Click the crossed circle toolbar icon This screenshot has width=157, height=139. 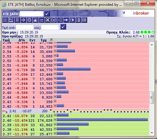(x=54, y=20)
